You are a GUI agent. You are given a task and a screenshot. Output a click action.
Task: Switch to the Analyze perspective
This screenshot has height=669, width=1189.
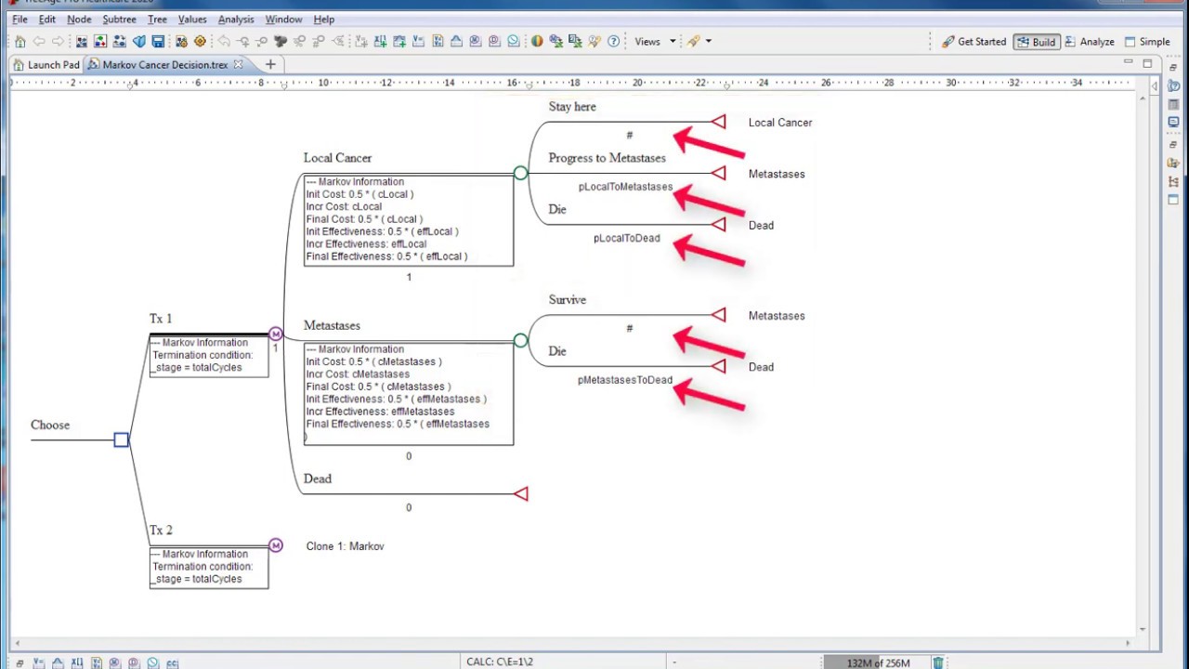click(x=1090, y=42)
